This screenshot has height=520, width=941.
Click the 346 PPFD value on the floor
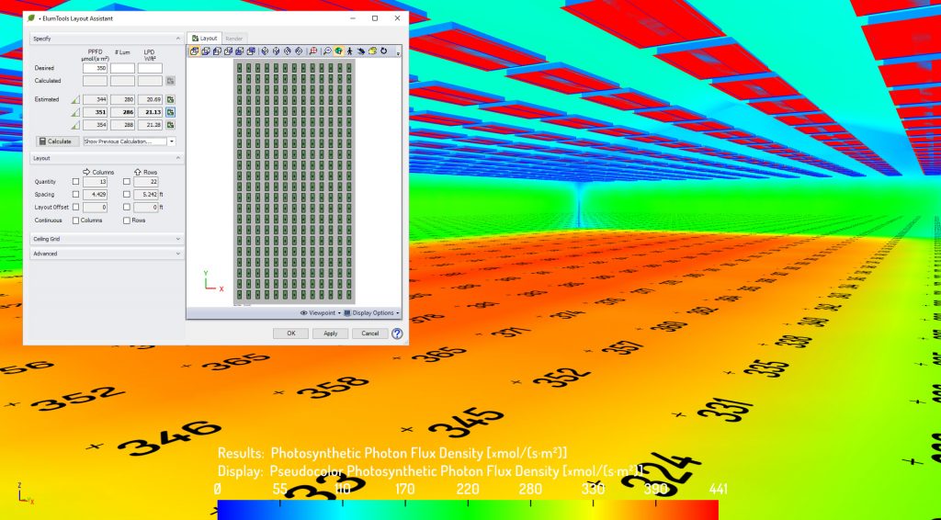[169, 436]
